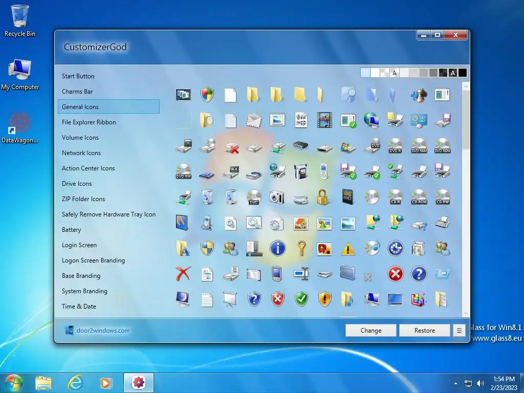
Task: Select the Recycle Bin desktop icon
Action: pyautogui.click(x=20, y=20)
